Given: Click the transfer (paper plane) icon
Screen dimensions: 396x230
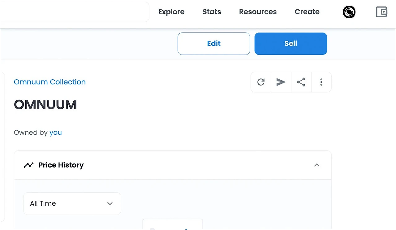Looking at the screenshot, I should tap(281, 82).
